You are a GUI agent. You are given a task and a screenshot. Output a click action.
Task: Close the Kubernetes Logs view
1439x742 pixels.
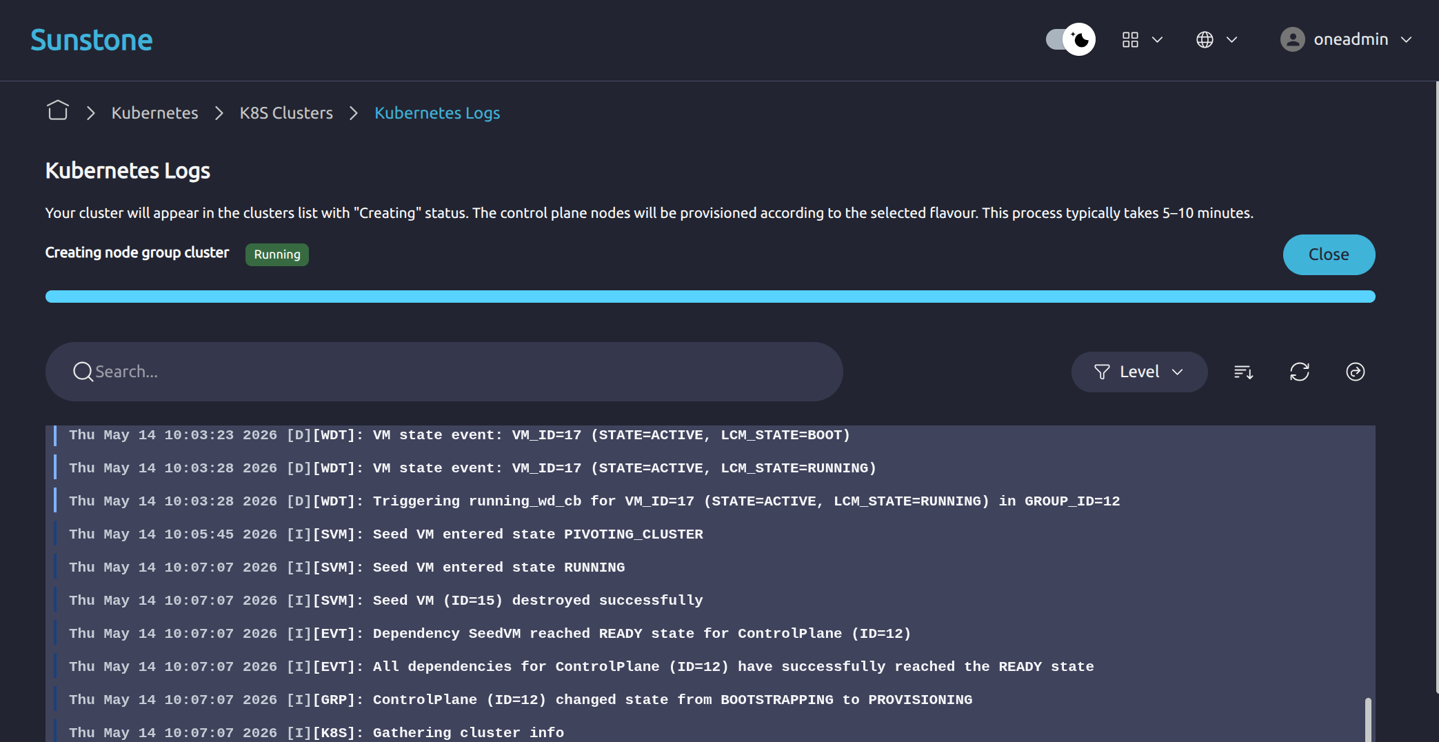click(x=1329, y=254)
